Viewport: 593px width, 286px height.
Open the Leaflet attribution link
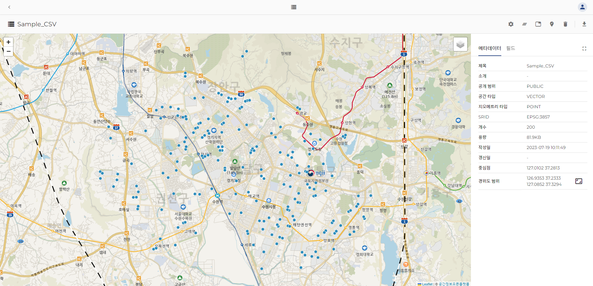(427, 284)
